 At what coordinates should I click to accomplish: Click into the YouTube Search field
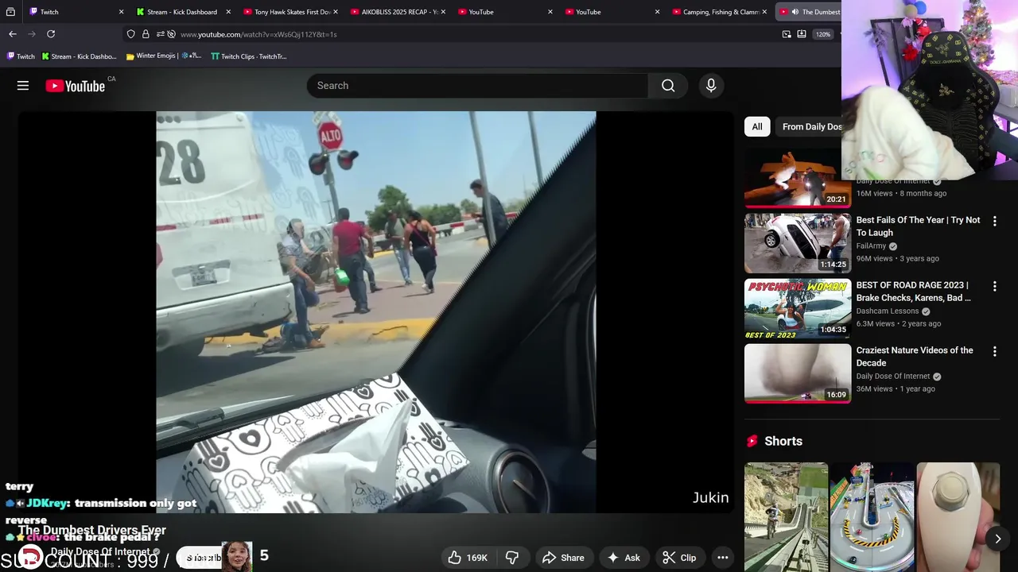click(477, 86)
